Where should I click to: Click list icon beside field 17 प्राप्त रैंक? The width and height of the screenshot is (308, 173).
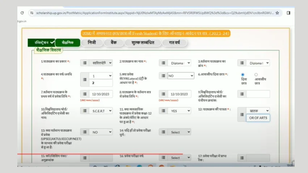click(242, 158)
